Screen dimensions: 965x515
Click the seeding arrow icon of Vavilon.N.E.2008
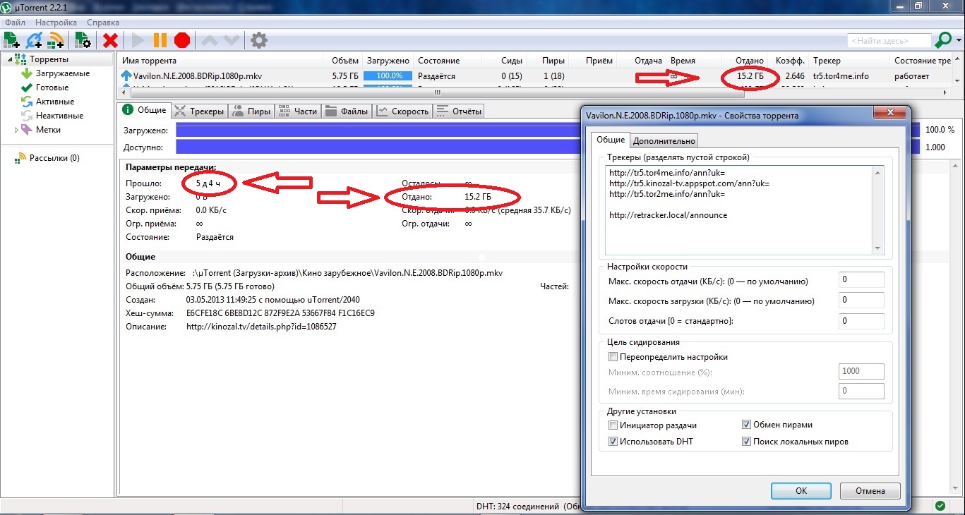(126, 75)
